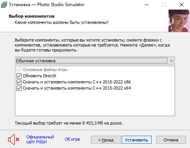Mute installer music with speaker icon
Image resolution: width=190 pixels, height=148 pixels.
click(13, 140)
